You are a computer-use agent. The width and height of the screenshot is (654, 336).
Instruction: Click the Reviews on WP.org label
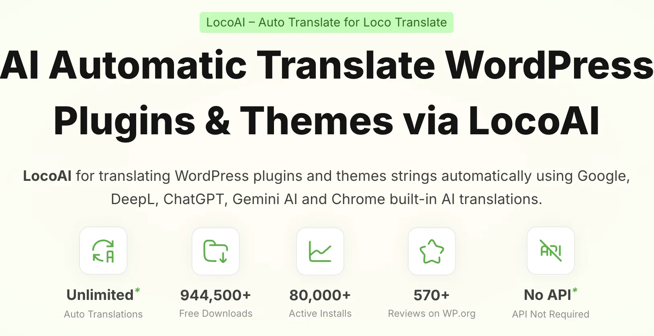432,314
